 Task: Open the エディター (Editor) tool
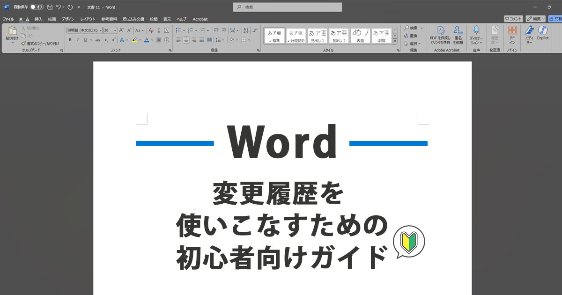[529, 33]
